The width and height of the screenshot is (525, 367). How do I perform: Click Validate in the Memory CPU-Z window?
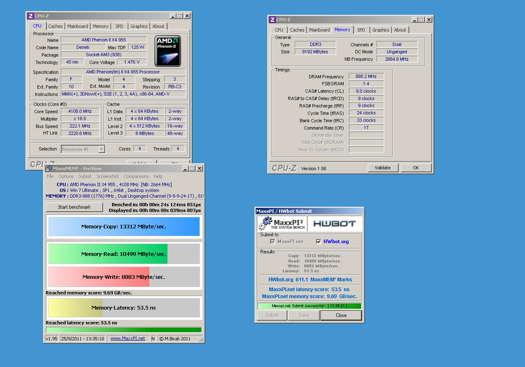(x=383, y=168)
